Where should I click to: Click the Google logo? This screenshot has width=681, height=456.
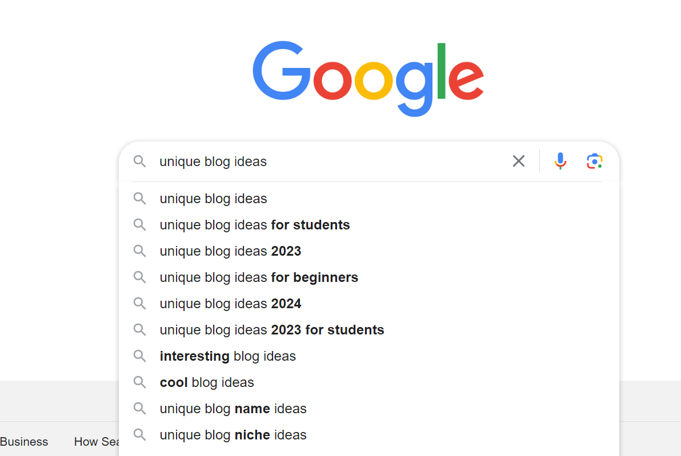[x=368, y=79]
